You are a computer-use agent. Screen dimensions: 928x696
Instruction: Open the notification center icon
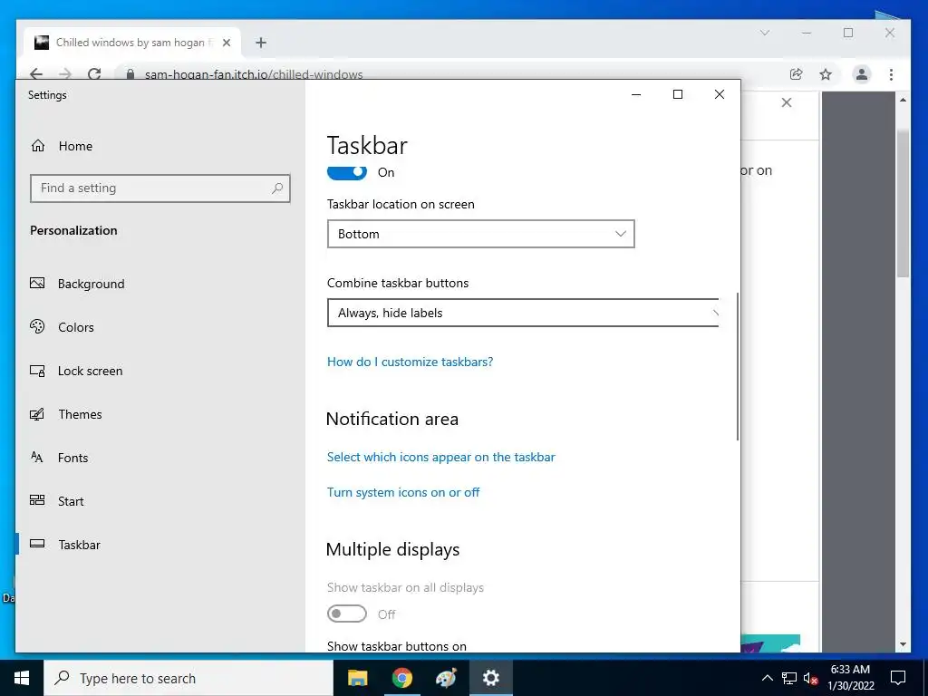point(898,678)
